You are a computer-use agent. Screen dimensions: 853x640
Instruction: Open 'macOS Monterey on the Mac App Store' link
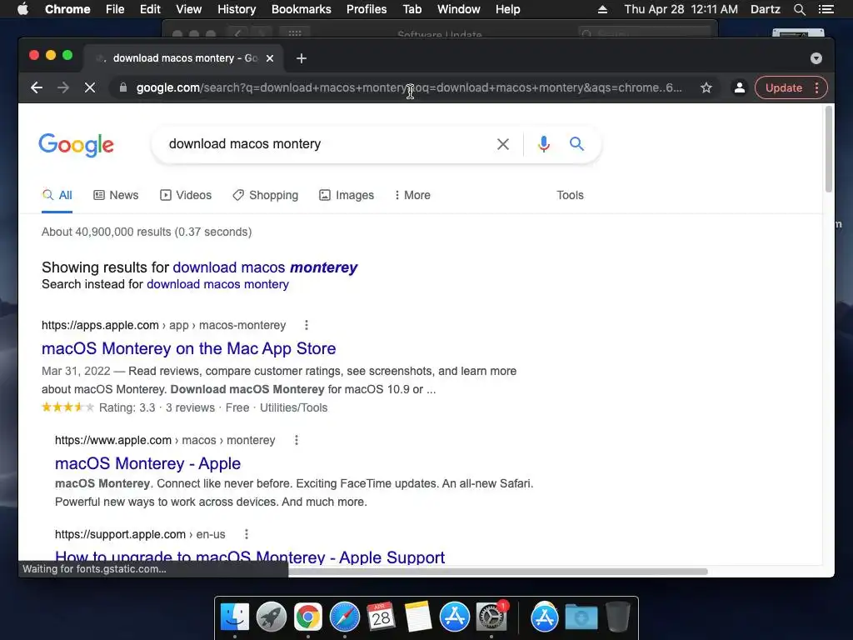pyautogui.click(x=189, y=348)
